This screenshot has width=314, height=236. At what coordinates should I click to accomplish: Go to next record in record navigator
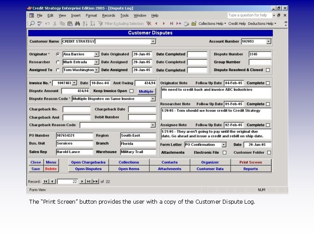pyautogui.click(x=82, y=181)
